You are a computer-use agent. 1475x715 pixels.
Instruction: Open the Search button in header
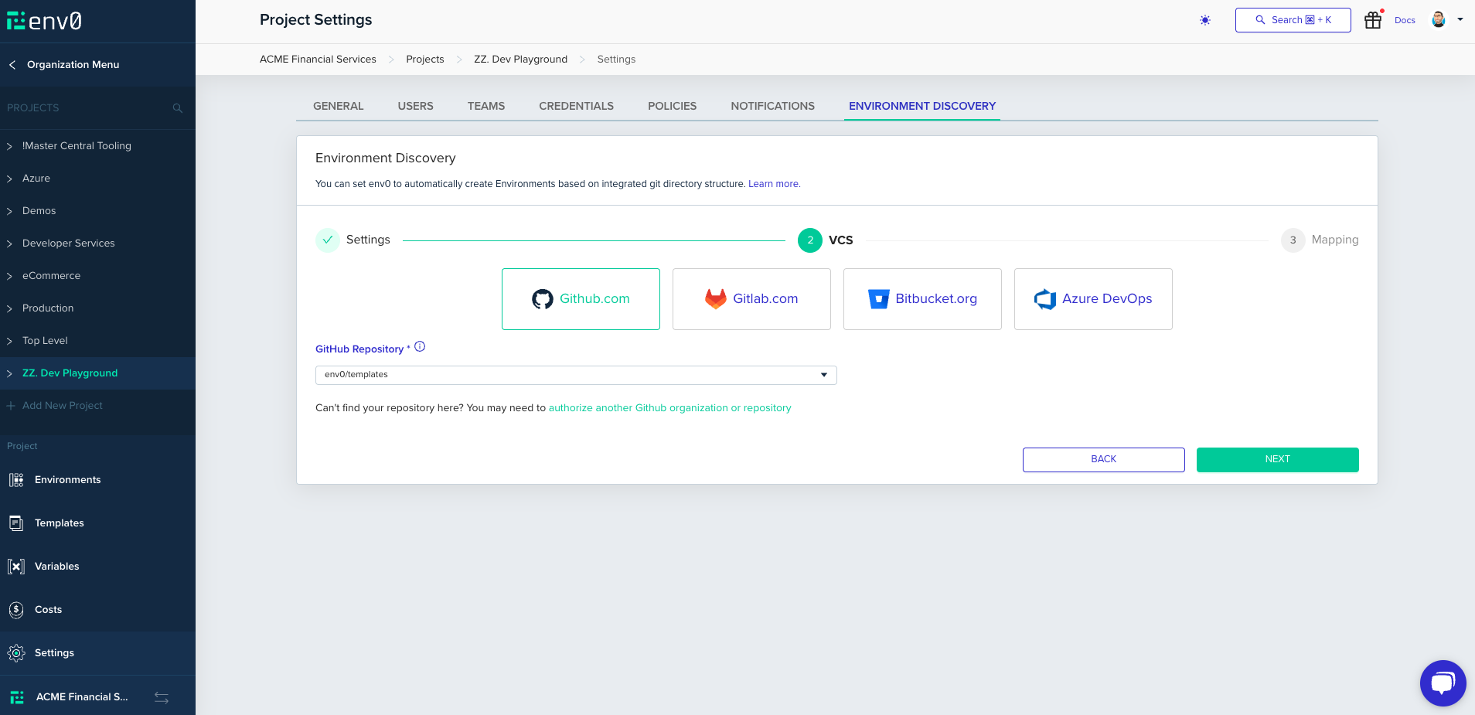1293,20
